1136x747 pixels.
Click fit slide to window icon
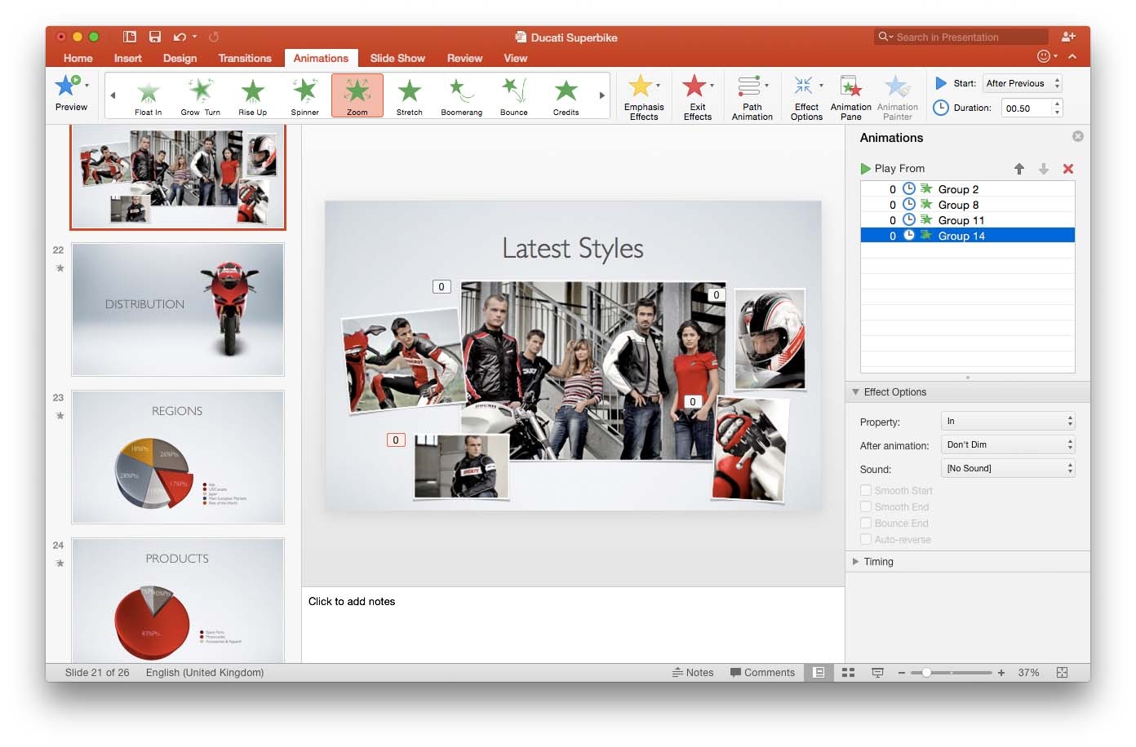(1062, 673)
